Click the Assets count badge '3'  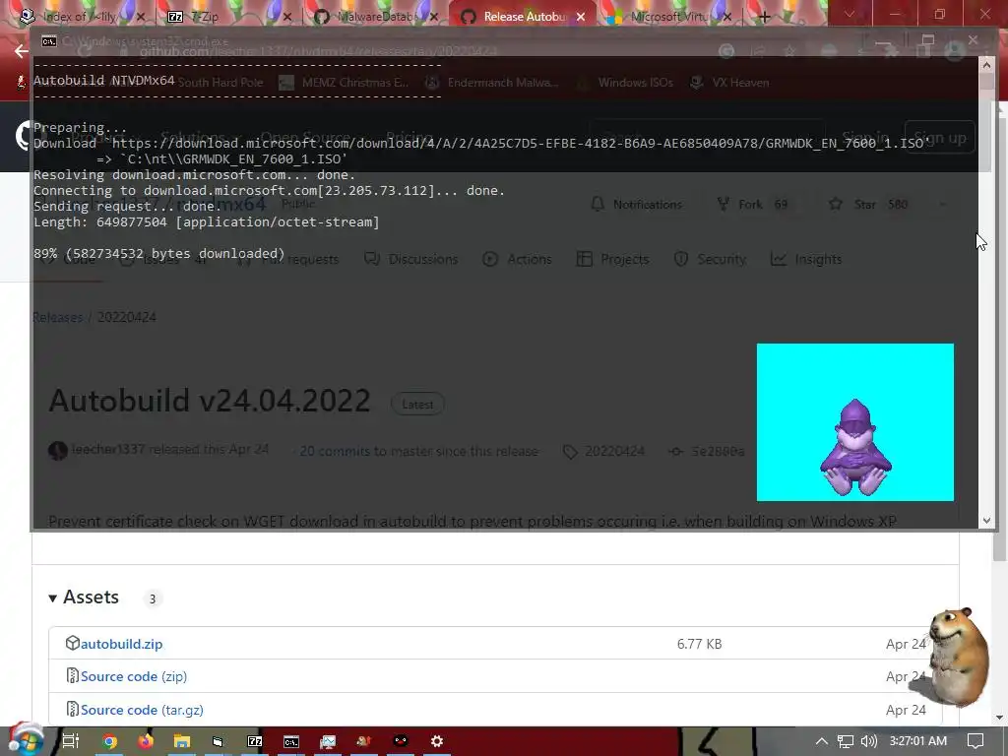click(x=153, y=599)
